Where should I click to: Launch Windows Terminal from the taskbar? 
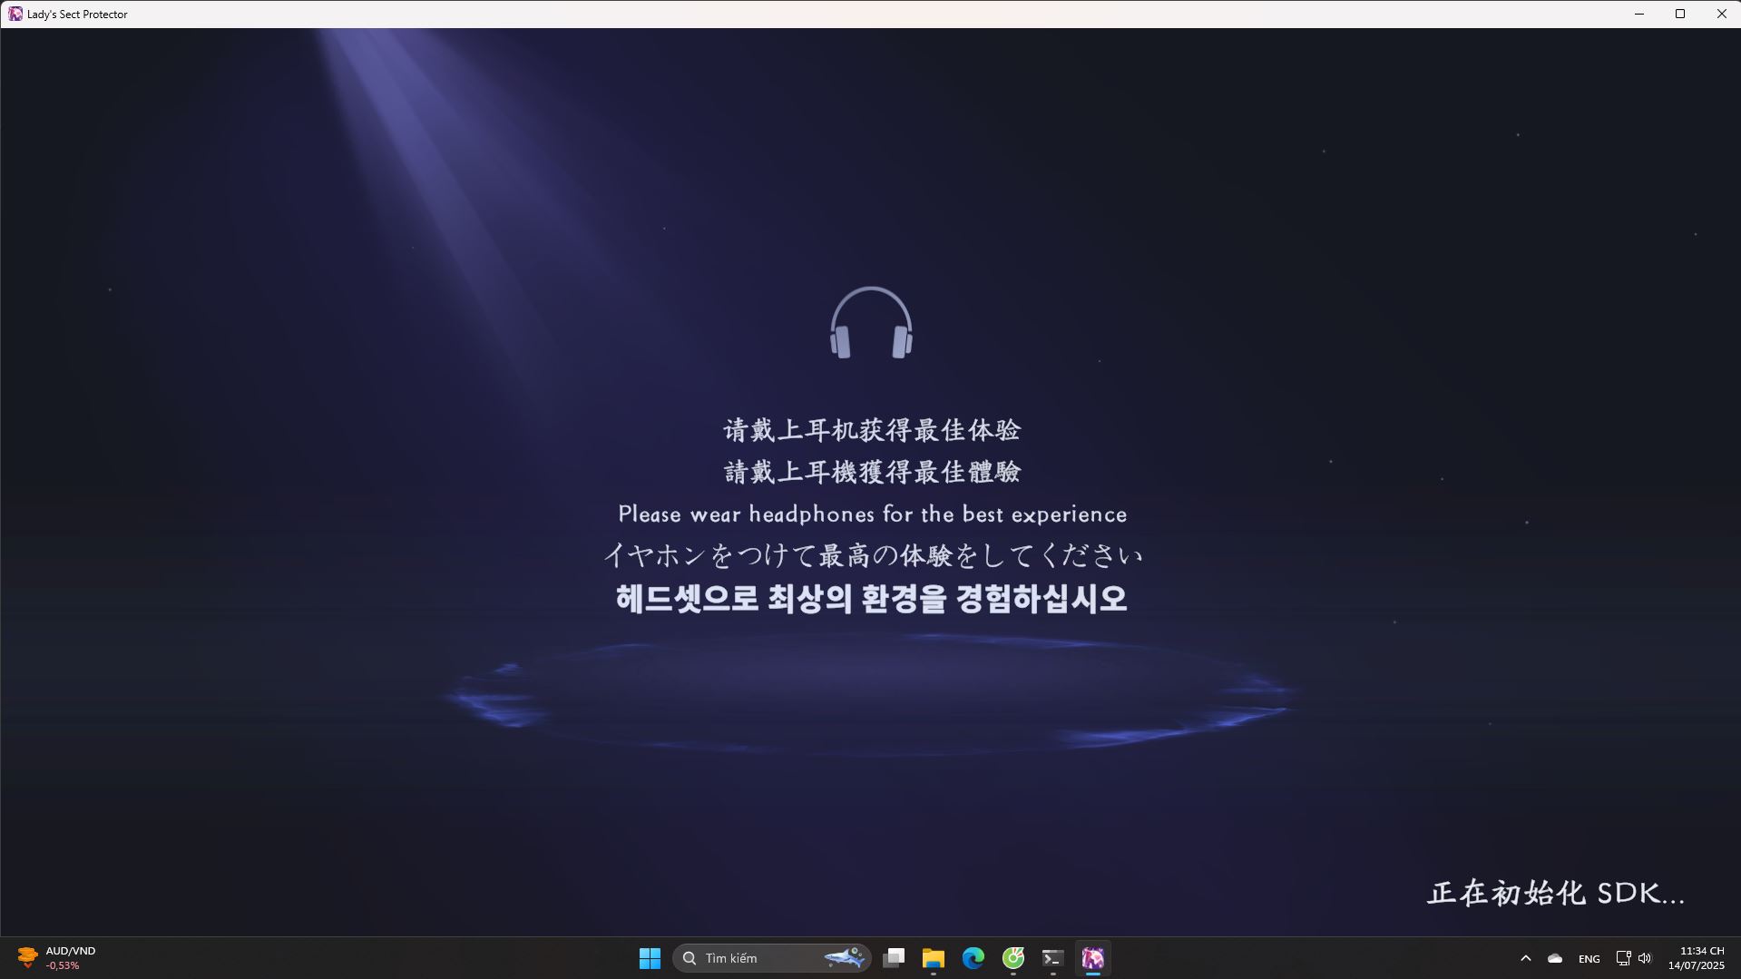click(x=1052, y=957)
